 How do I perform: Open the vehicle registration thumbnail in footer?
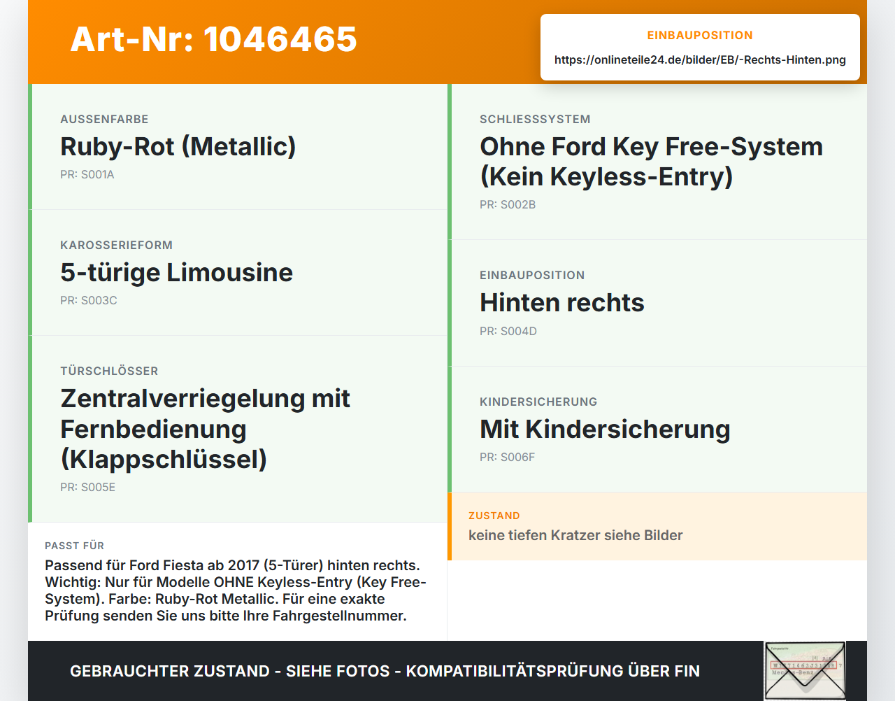tap(805, 671)
